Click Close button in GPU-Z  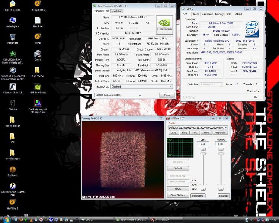pos(167,95)
